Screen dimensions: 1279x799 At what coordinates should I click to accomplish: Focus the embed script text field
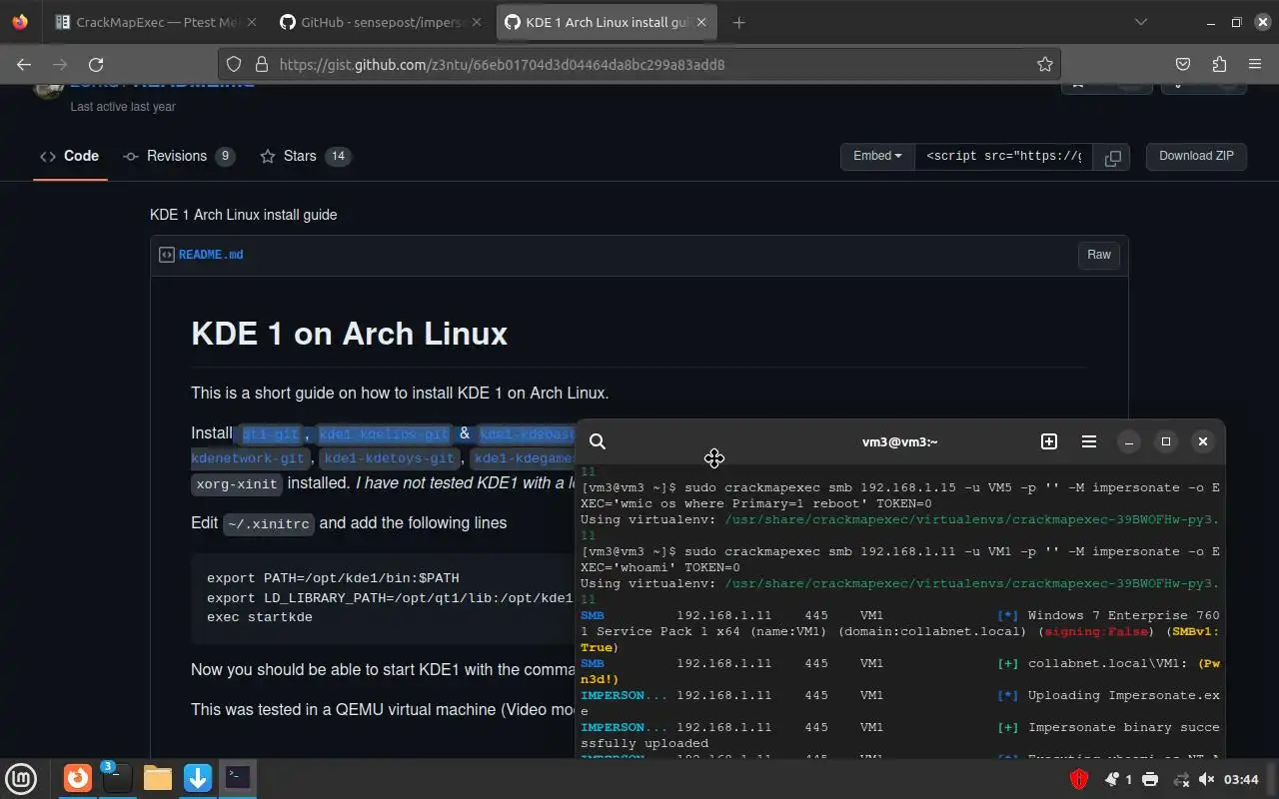[x=1004, y=156]
